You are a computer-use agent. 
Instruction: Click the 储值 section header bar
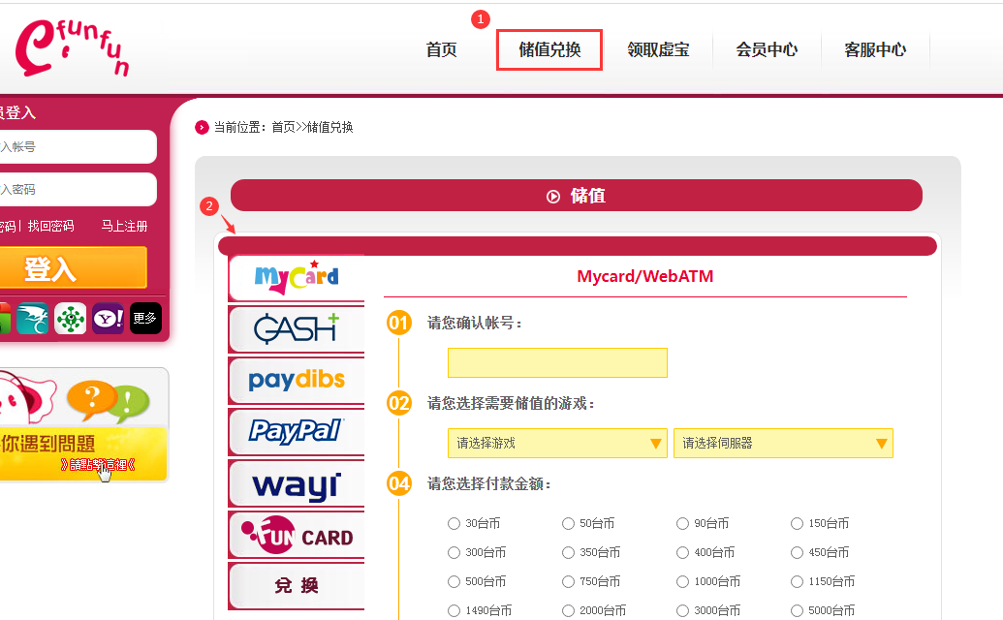[x=577, y=196]
